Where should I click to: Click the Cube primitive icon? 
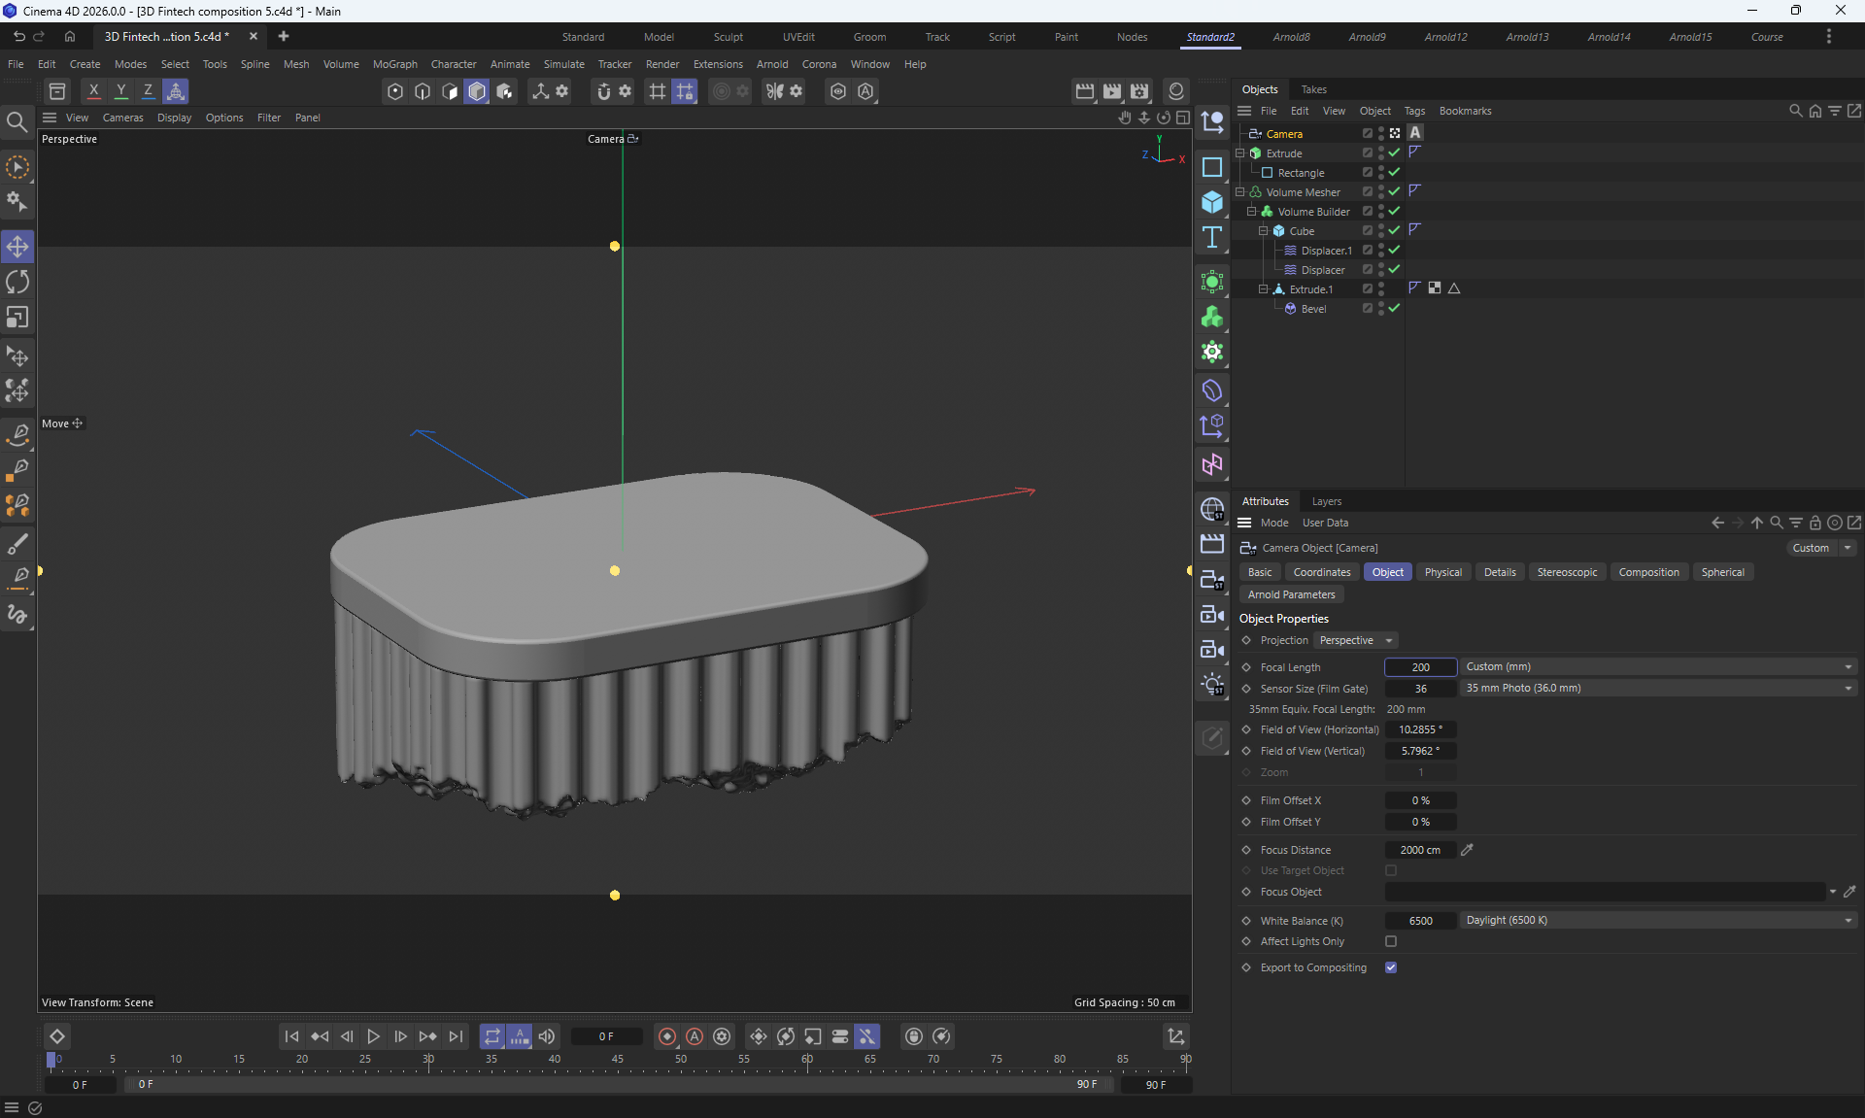pyautogui.click(x=1212, y=202)
